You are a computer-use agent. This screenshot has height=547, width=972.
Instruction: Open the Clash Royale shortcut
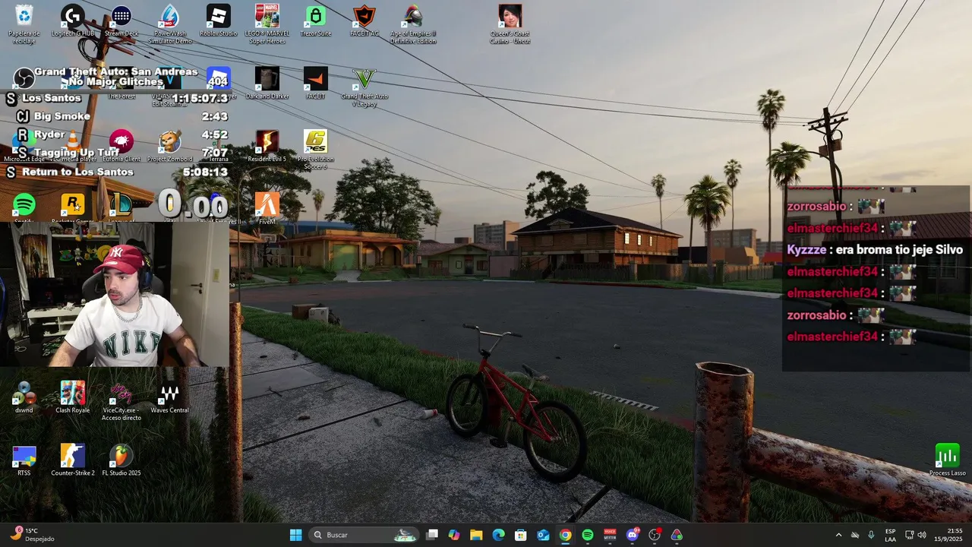click(73, 397)
